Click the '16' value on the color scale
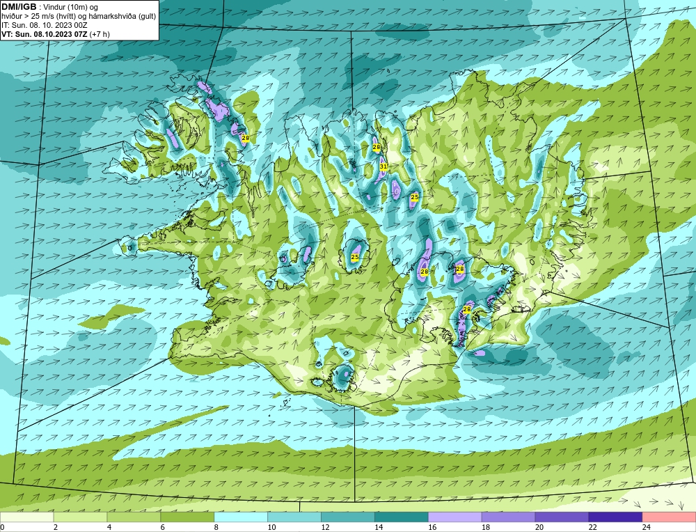Screen dimensions: 696x532 tap(432, 528)
